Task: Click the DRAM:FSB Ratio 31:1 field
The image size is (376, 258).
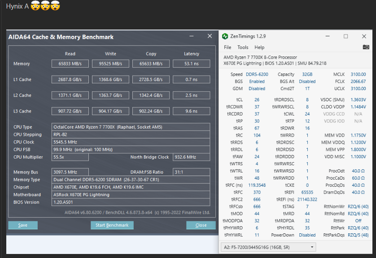Action: point(191,172)
